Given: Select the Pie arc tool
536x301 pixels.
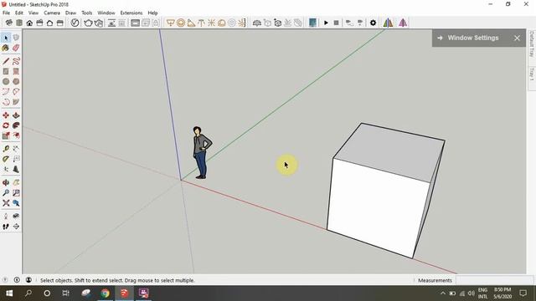Looking at the screenshot, I should click(16, 102).
